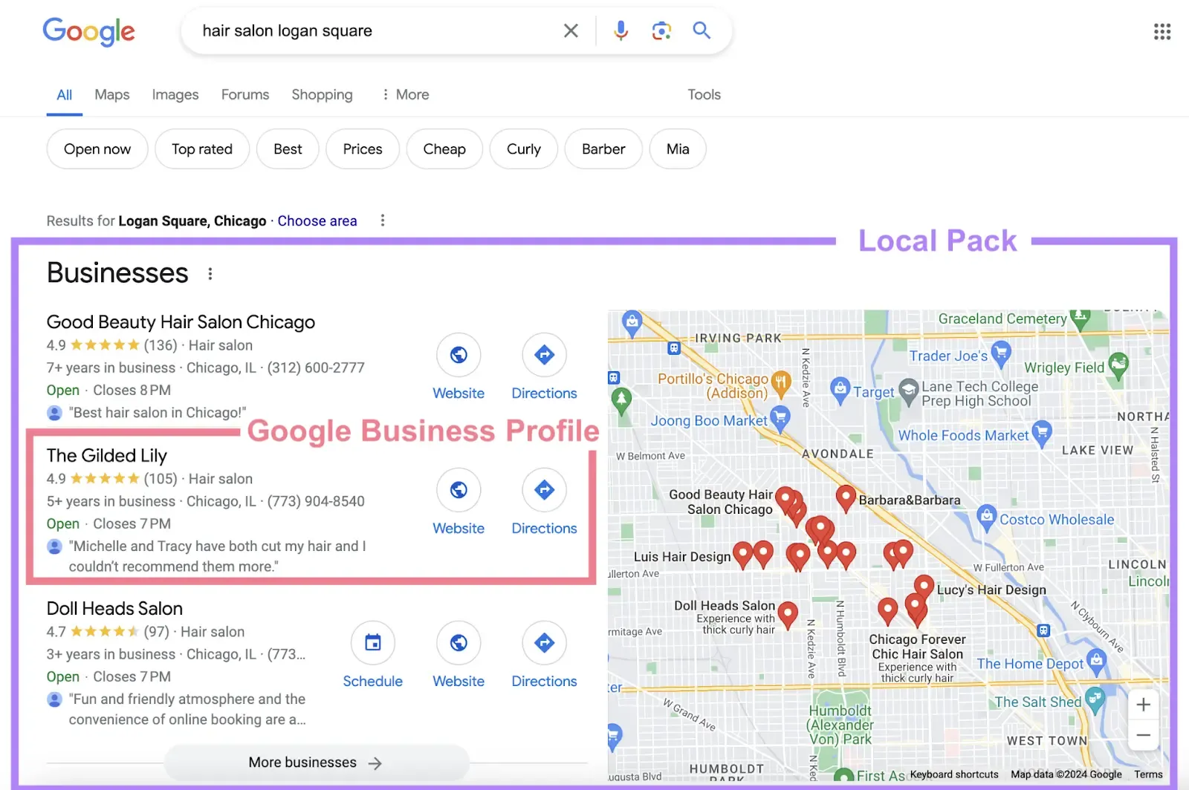Apply the Cheap filter

click(x=444, y=148)
